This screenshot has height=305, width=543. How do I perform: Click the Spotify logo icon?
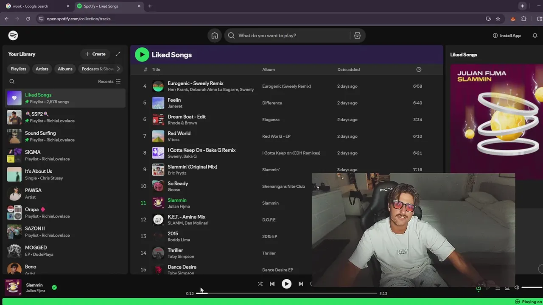(13, 36)
